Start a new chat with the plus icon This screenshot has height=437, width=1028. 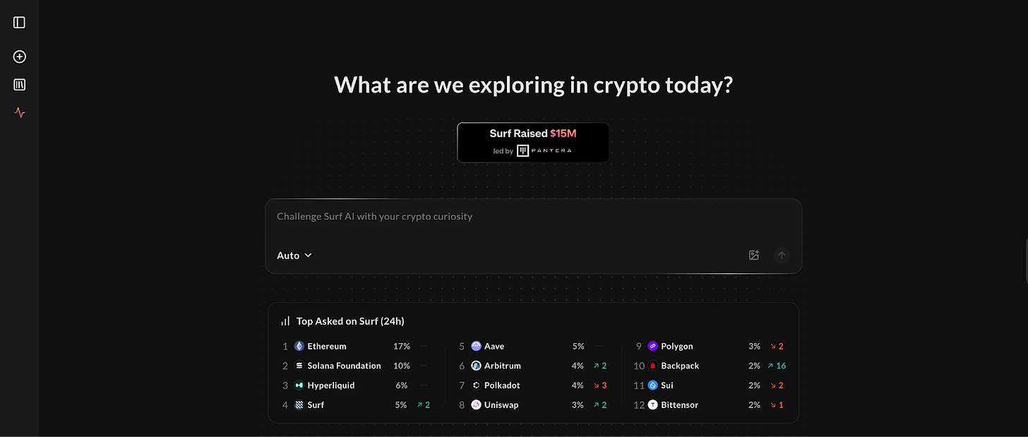[19, 56]
